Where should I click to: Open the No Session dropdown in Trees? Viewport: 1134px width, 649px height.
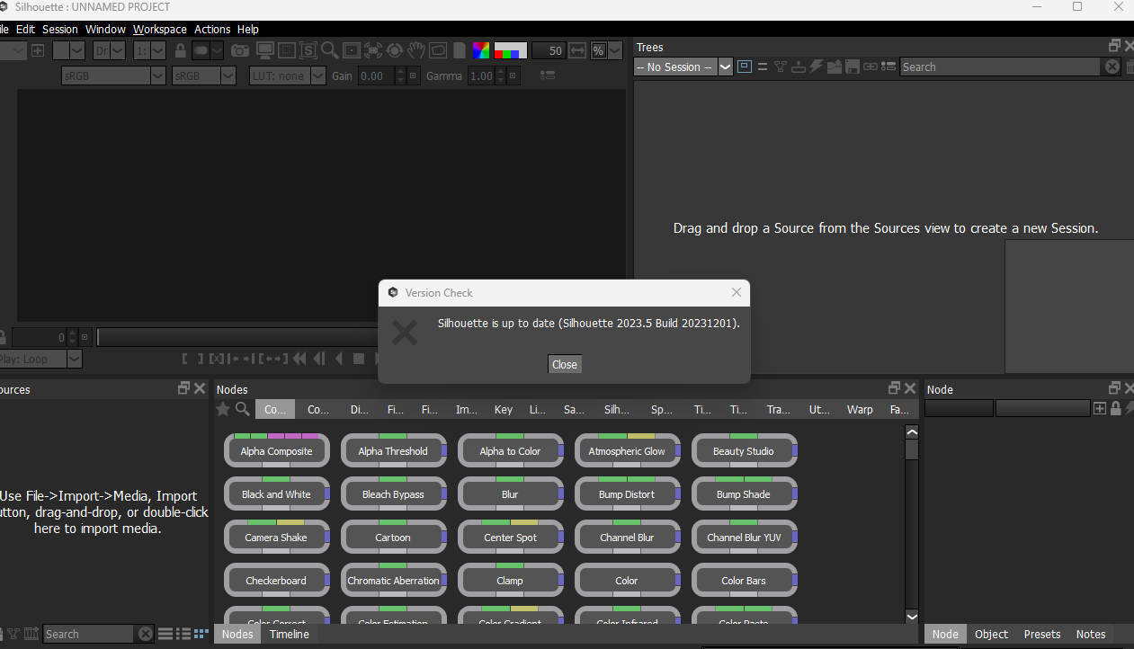coord(683,67)
